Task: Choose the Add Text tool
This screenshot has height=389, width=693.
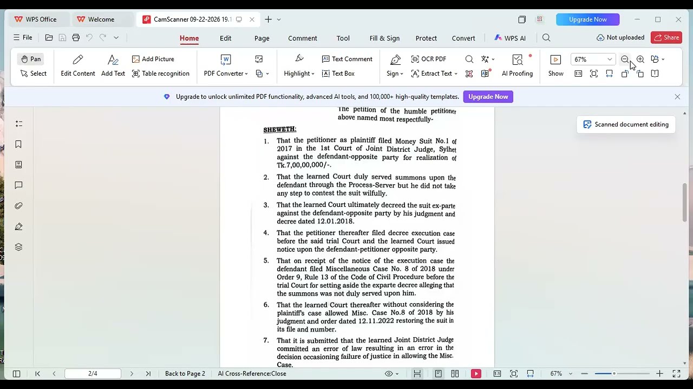Action: pyautogui.click(x=113, y=66)
